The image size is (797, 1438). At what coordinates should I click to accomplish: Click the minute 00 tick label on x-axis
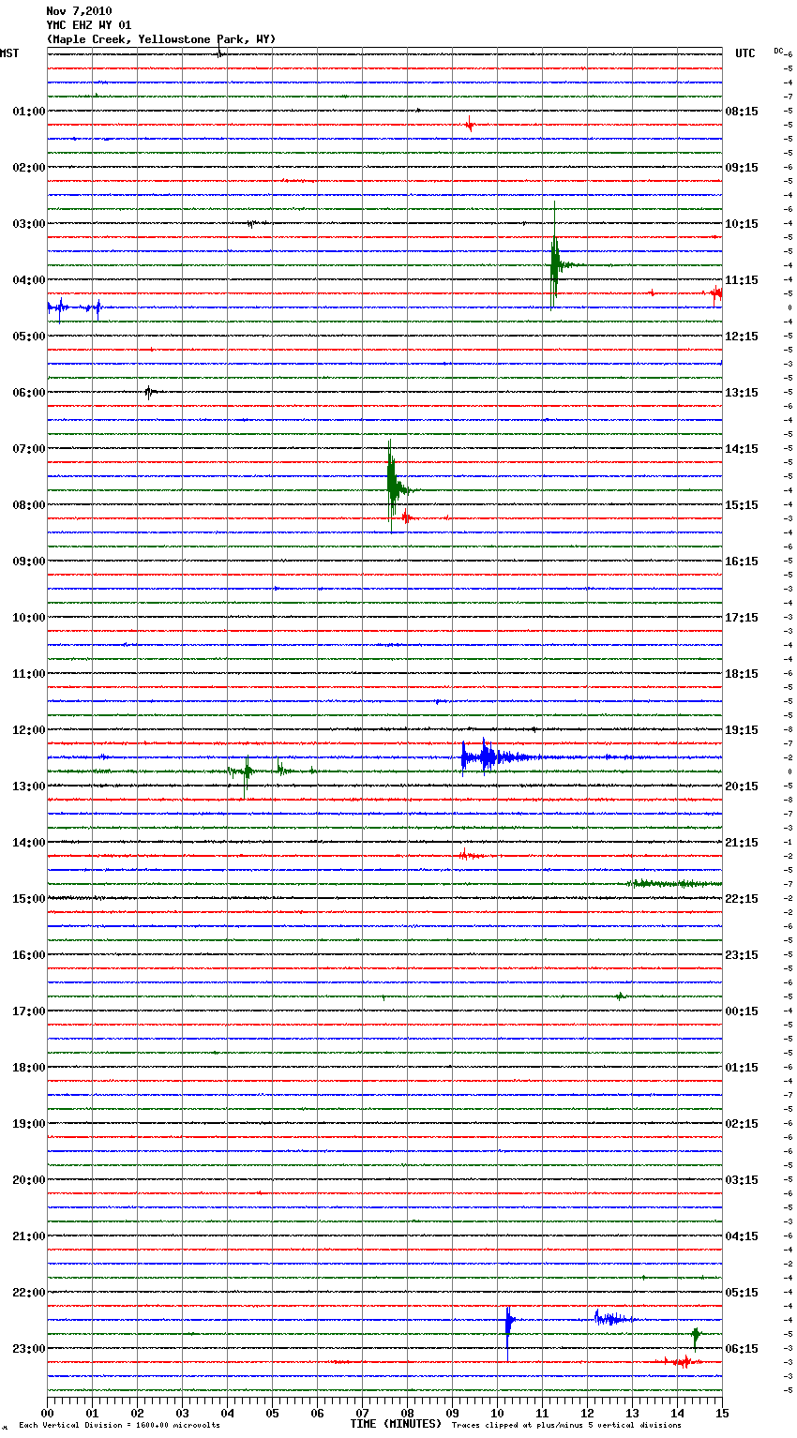click(x=47, y=1413)
